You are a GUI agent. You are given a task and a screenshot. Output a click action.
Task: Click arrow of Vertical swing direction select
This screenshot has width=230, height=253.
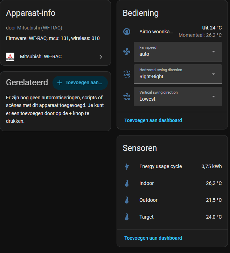[214, 96]
